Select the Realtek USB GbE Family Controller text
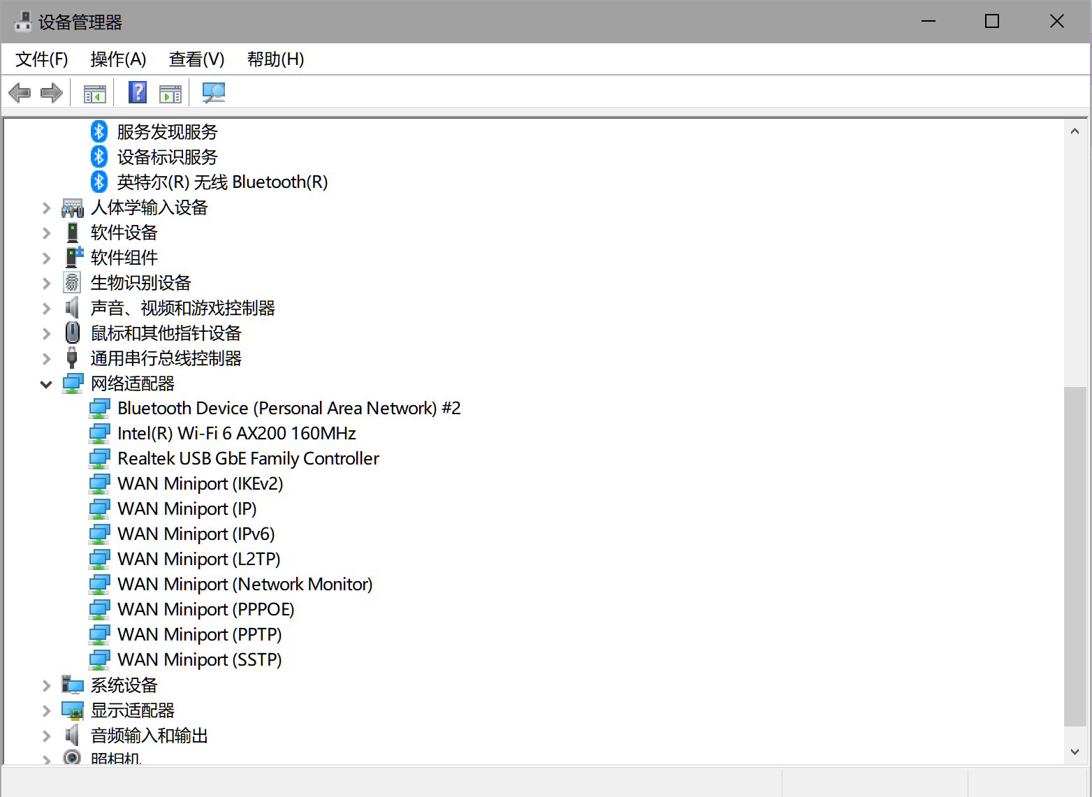 click(x=249, y=458)
